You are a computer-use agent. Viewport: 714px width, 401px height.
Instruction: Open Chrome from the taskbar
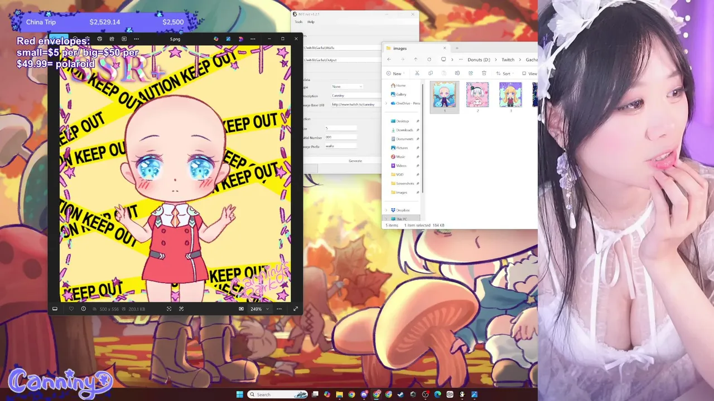point(351,394)
